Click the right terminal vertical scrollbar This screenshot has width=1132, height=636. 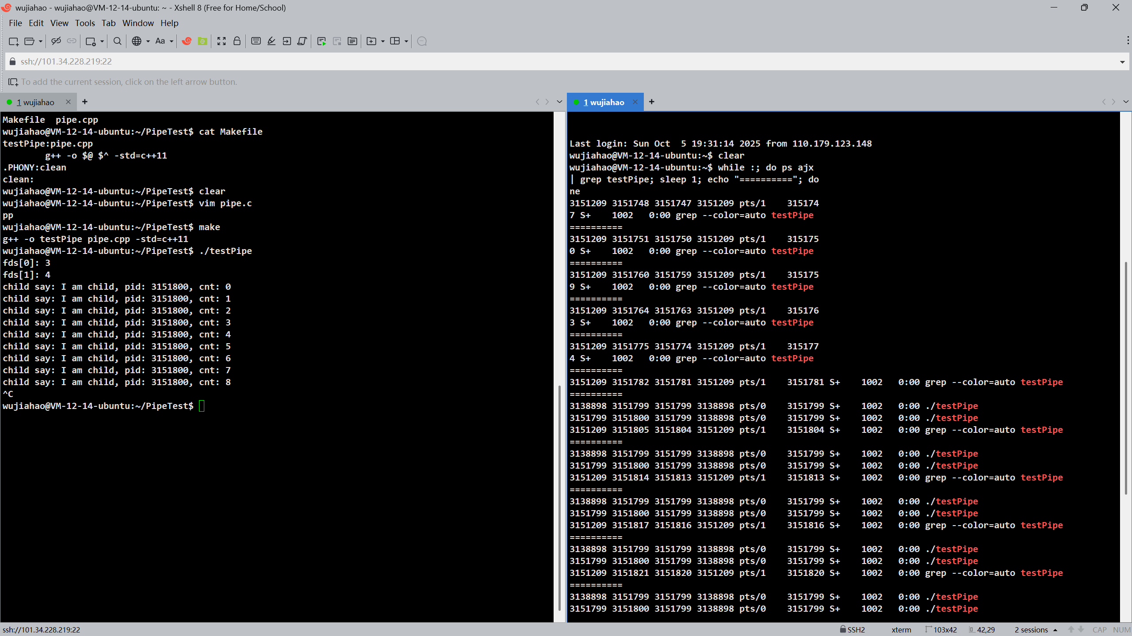click(x=1126, y=378)
